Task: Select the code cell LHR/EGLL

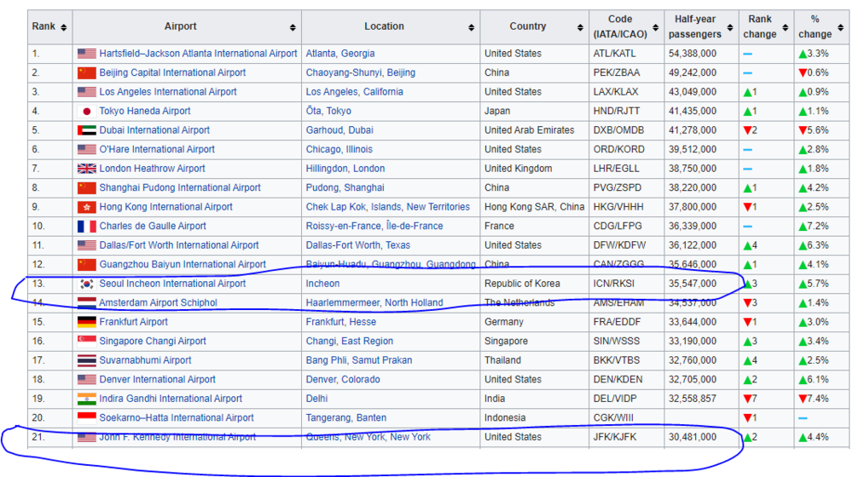Action: pos(617,169)
